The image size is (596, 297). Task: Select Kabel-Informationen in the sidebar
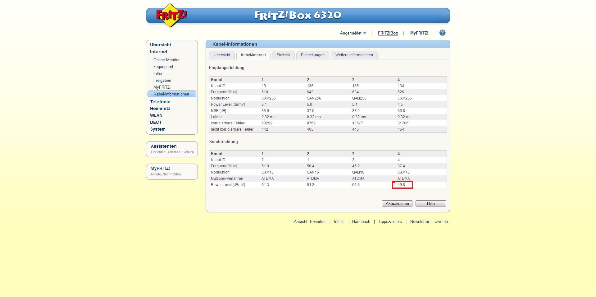pos(172,94)
